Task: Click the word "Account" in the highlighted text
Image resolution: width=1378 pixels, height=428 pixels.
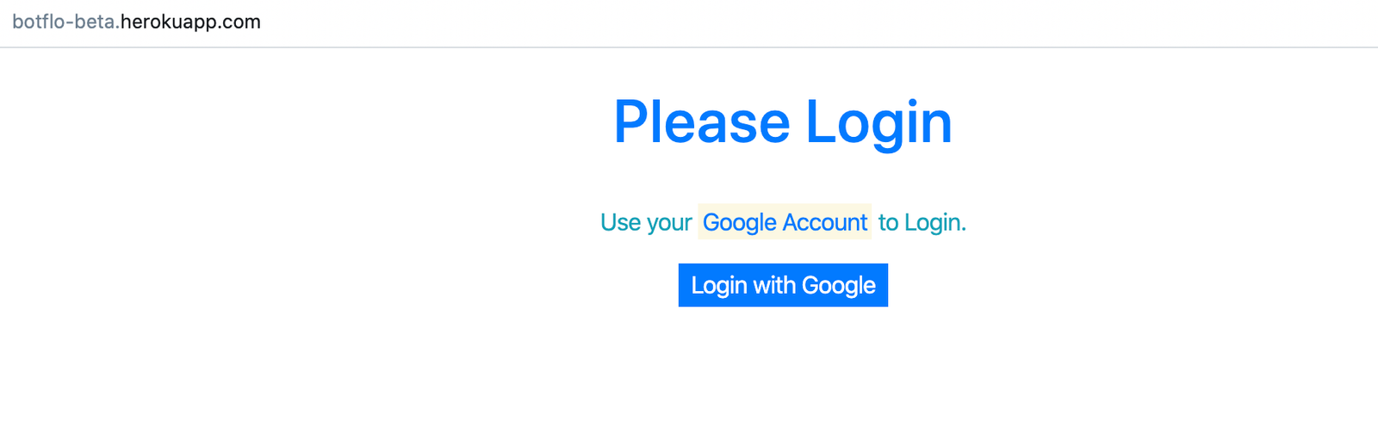Action: click(x=825, y=222)
